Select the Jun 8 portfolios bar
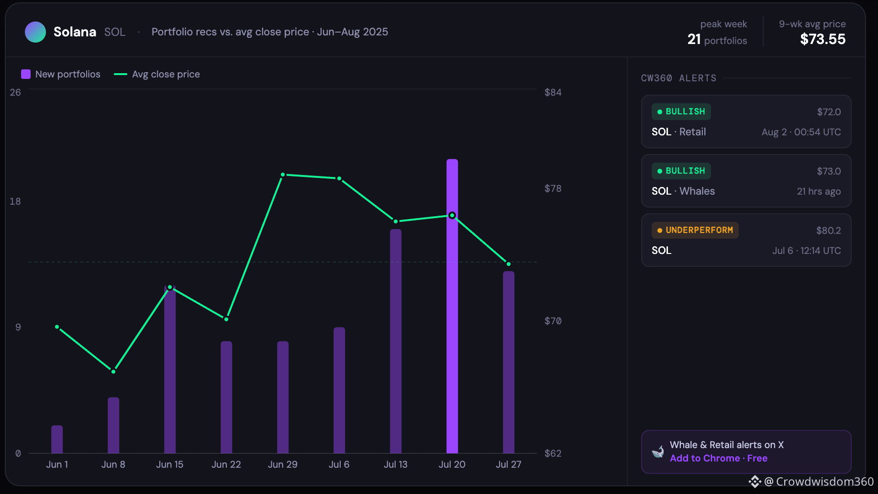Image resolution: width=878 pixels, height=494 pixels. [x=113, y=425]
